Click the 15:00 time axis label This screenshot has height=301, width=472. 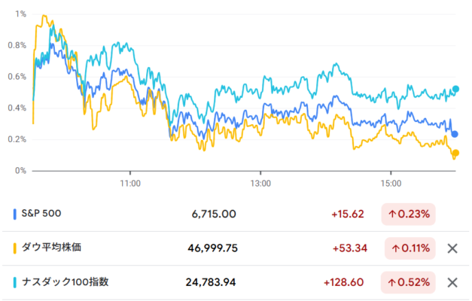click(x=390, y=183)
